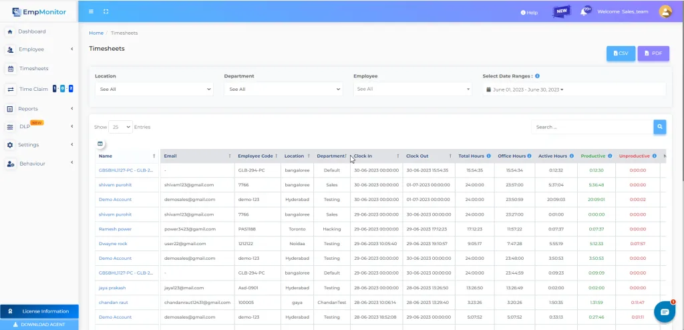684x330 pixels.
Task: Export timesheets with the CSV button
Action: 621,53
